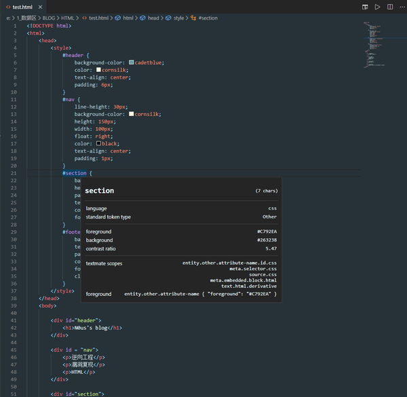Open the head element breadcrumb
407x397 pixels.
153,18
